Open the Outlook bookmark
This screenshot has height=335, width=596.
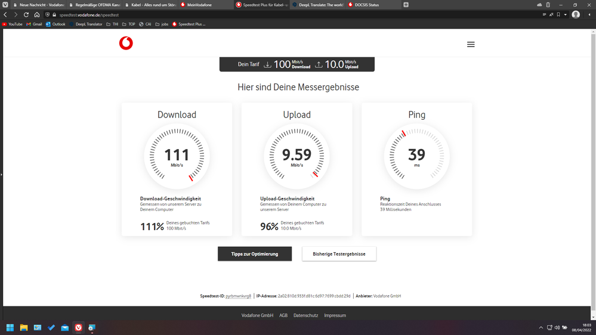point(55,24)
